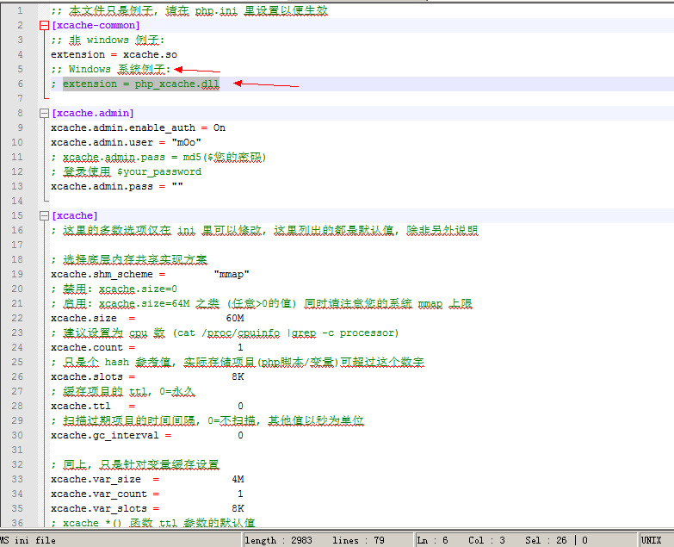
Task: Click the 'xcache.count' setting name
Action: coord(87,347)
